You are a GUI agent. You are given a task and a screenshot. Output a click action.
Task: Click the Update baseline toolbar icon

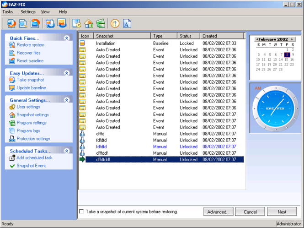coord(62,23)
